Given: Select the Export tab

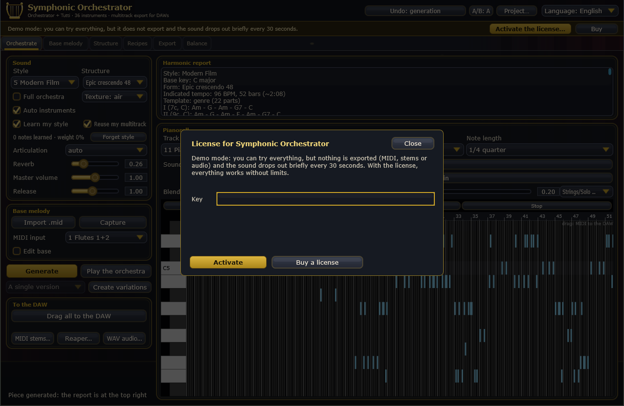Looking at the screenshot, I should [167, 43].
